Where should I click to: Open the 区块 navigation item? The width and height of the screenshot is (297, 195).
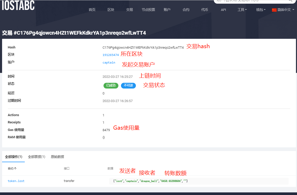point(111,10)
